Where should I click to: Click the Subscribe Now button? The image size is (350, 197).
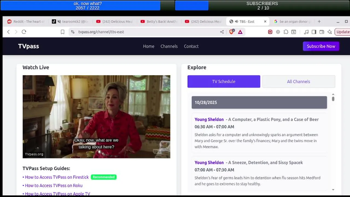tap(321, 46)
